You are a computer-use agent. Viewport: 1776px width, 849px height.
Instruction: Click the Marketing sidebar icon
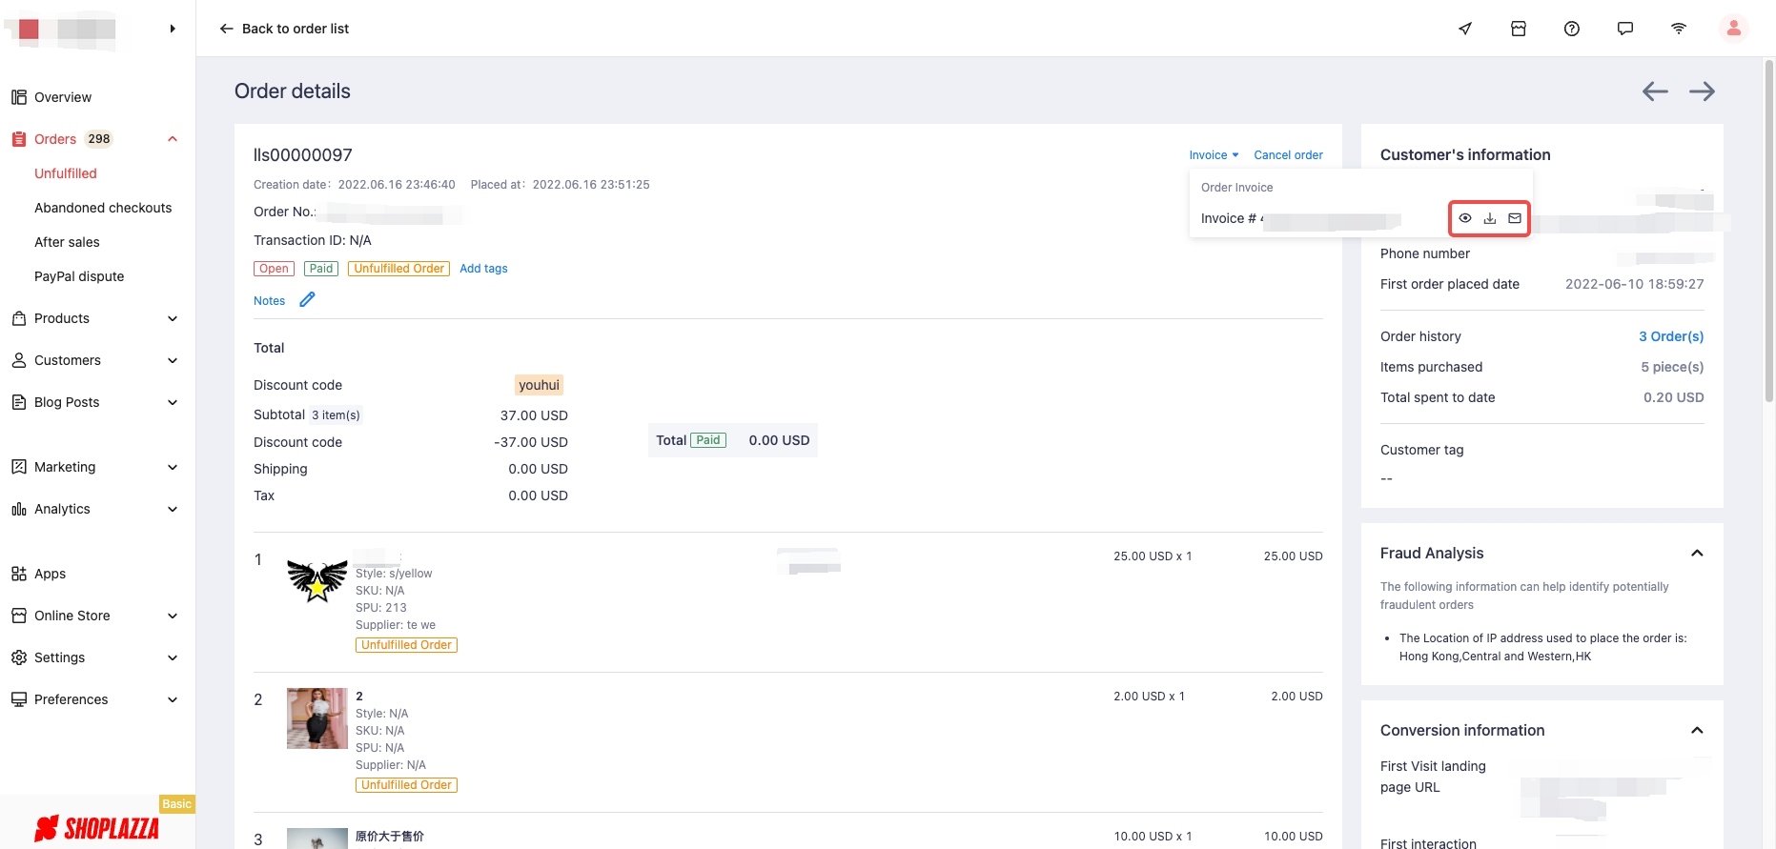point(19,467)
